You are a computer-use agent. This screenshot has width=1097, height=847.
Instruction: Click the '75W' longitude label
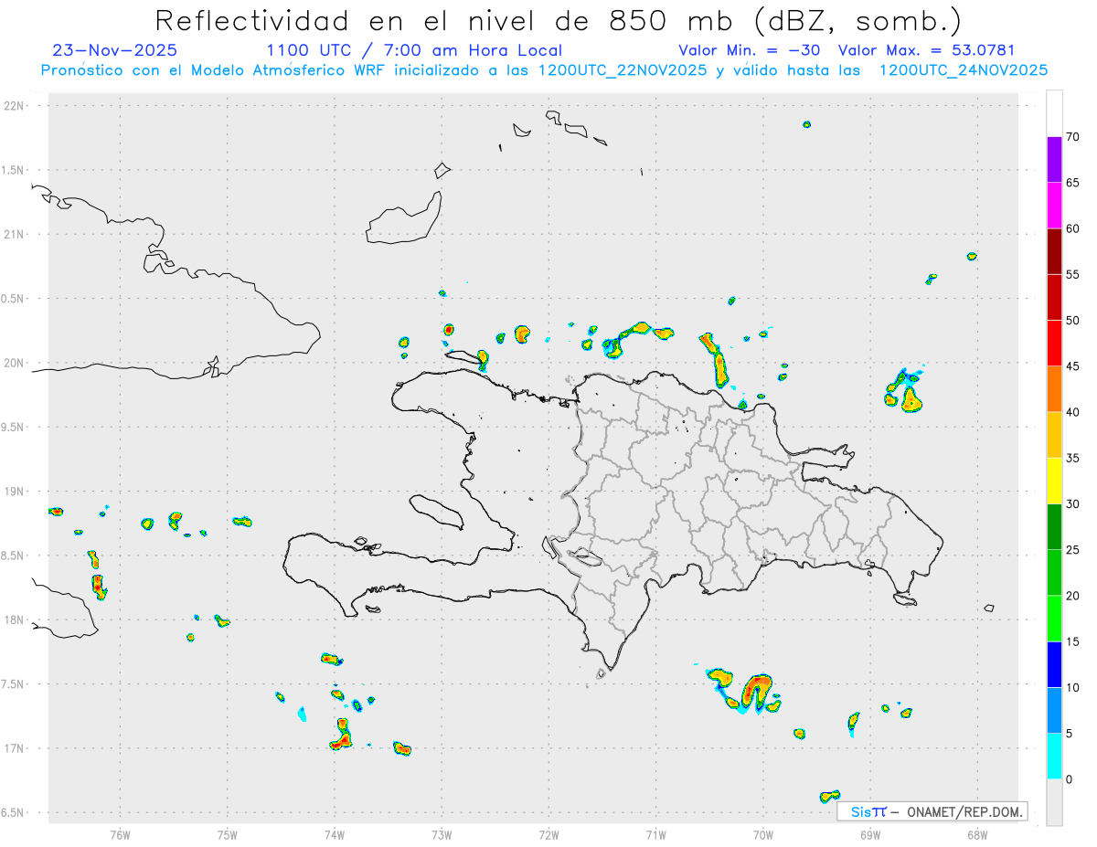point(227,834)
